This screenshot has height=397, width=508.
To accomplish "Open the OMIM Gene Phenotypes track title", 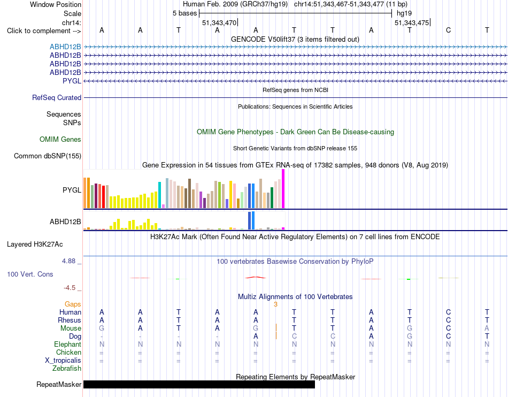I will tap(295, 132).
